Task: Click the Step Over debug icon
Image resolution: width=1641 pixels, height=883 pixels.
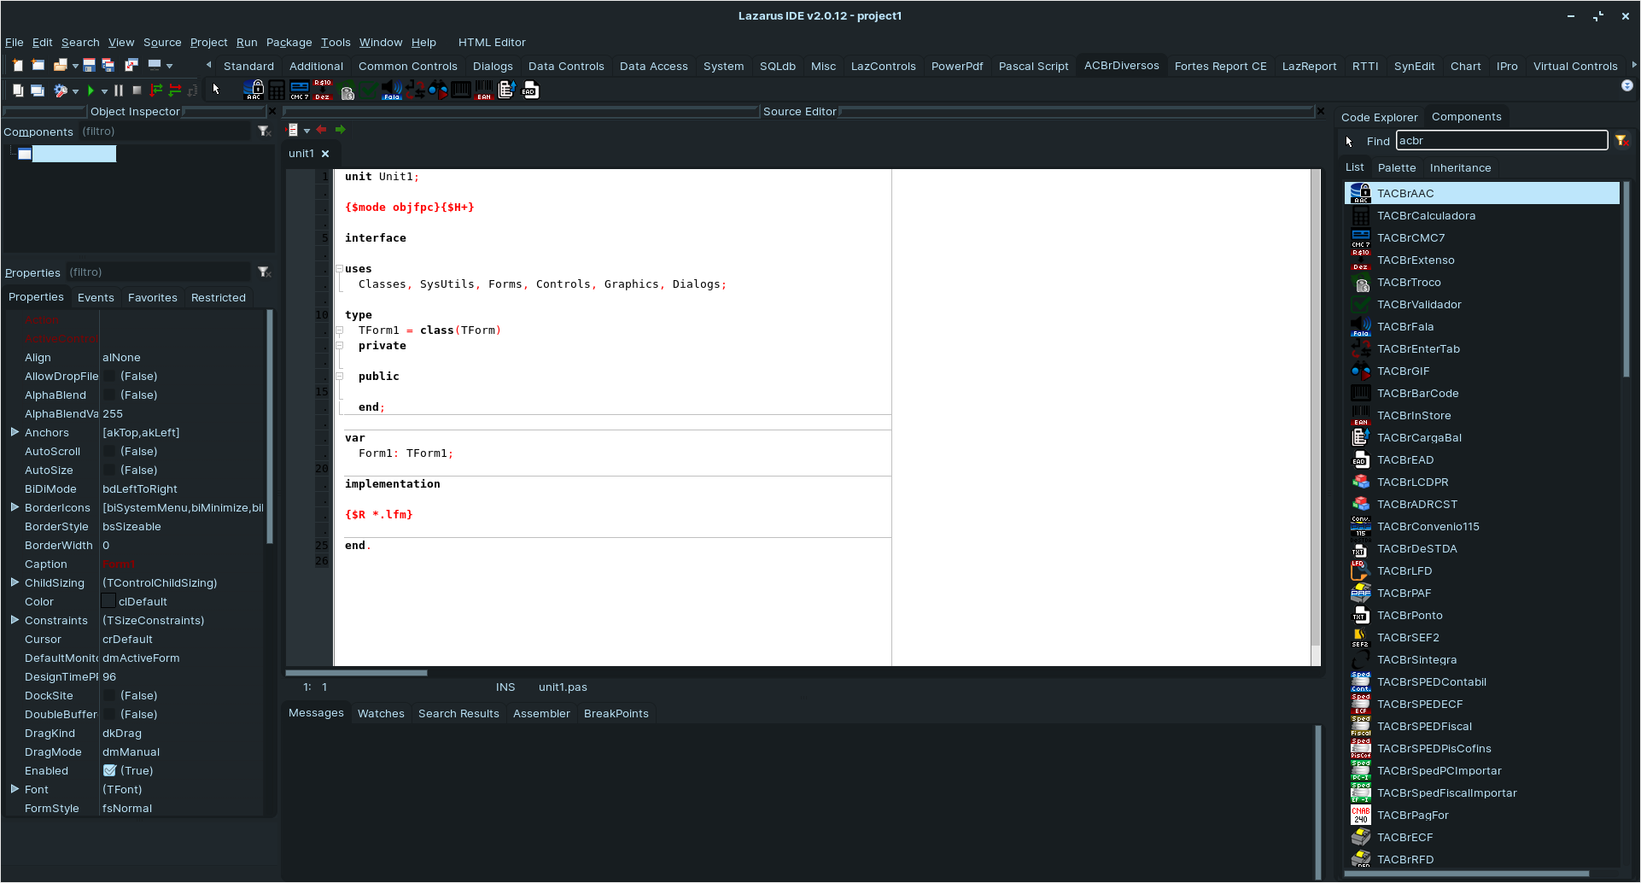Action: coord(175,90)
